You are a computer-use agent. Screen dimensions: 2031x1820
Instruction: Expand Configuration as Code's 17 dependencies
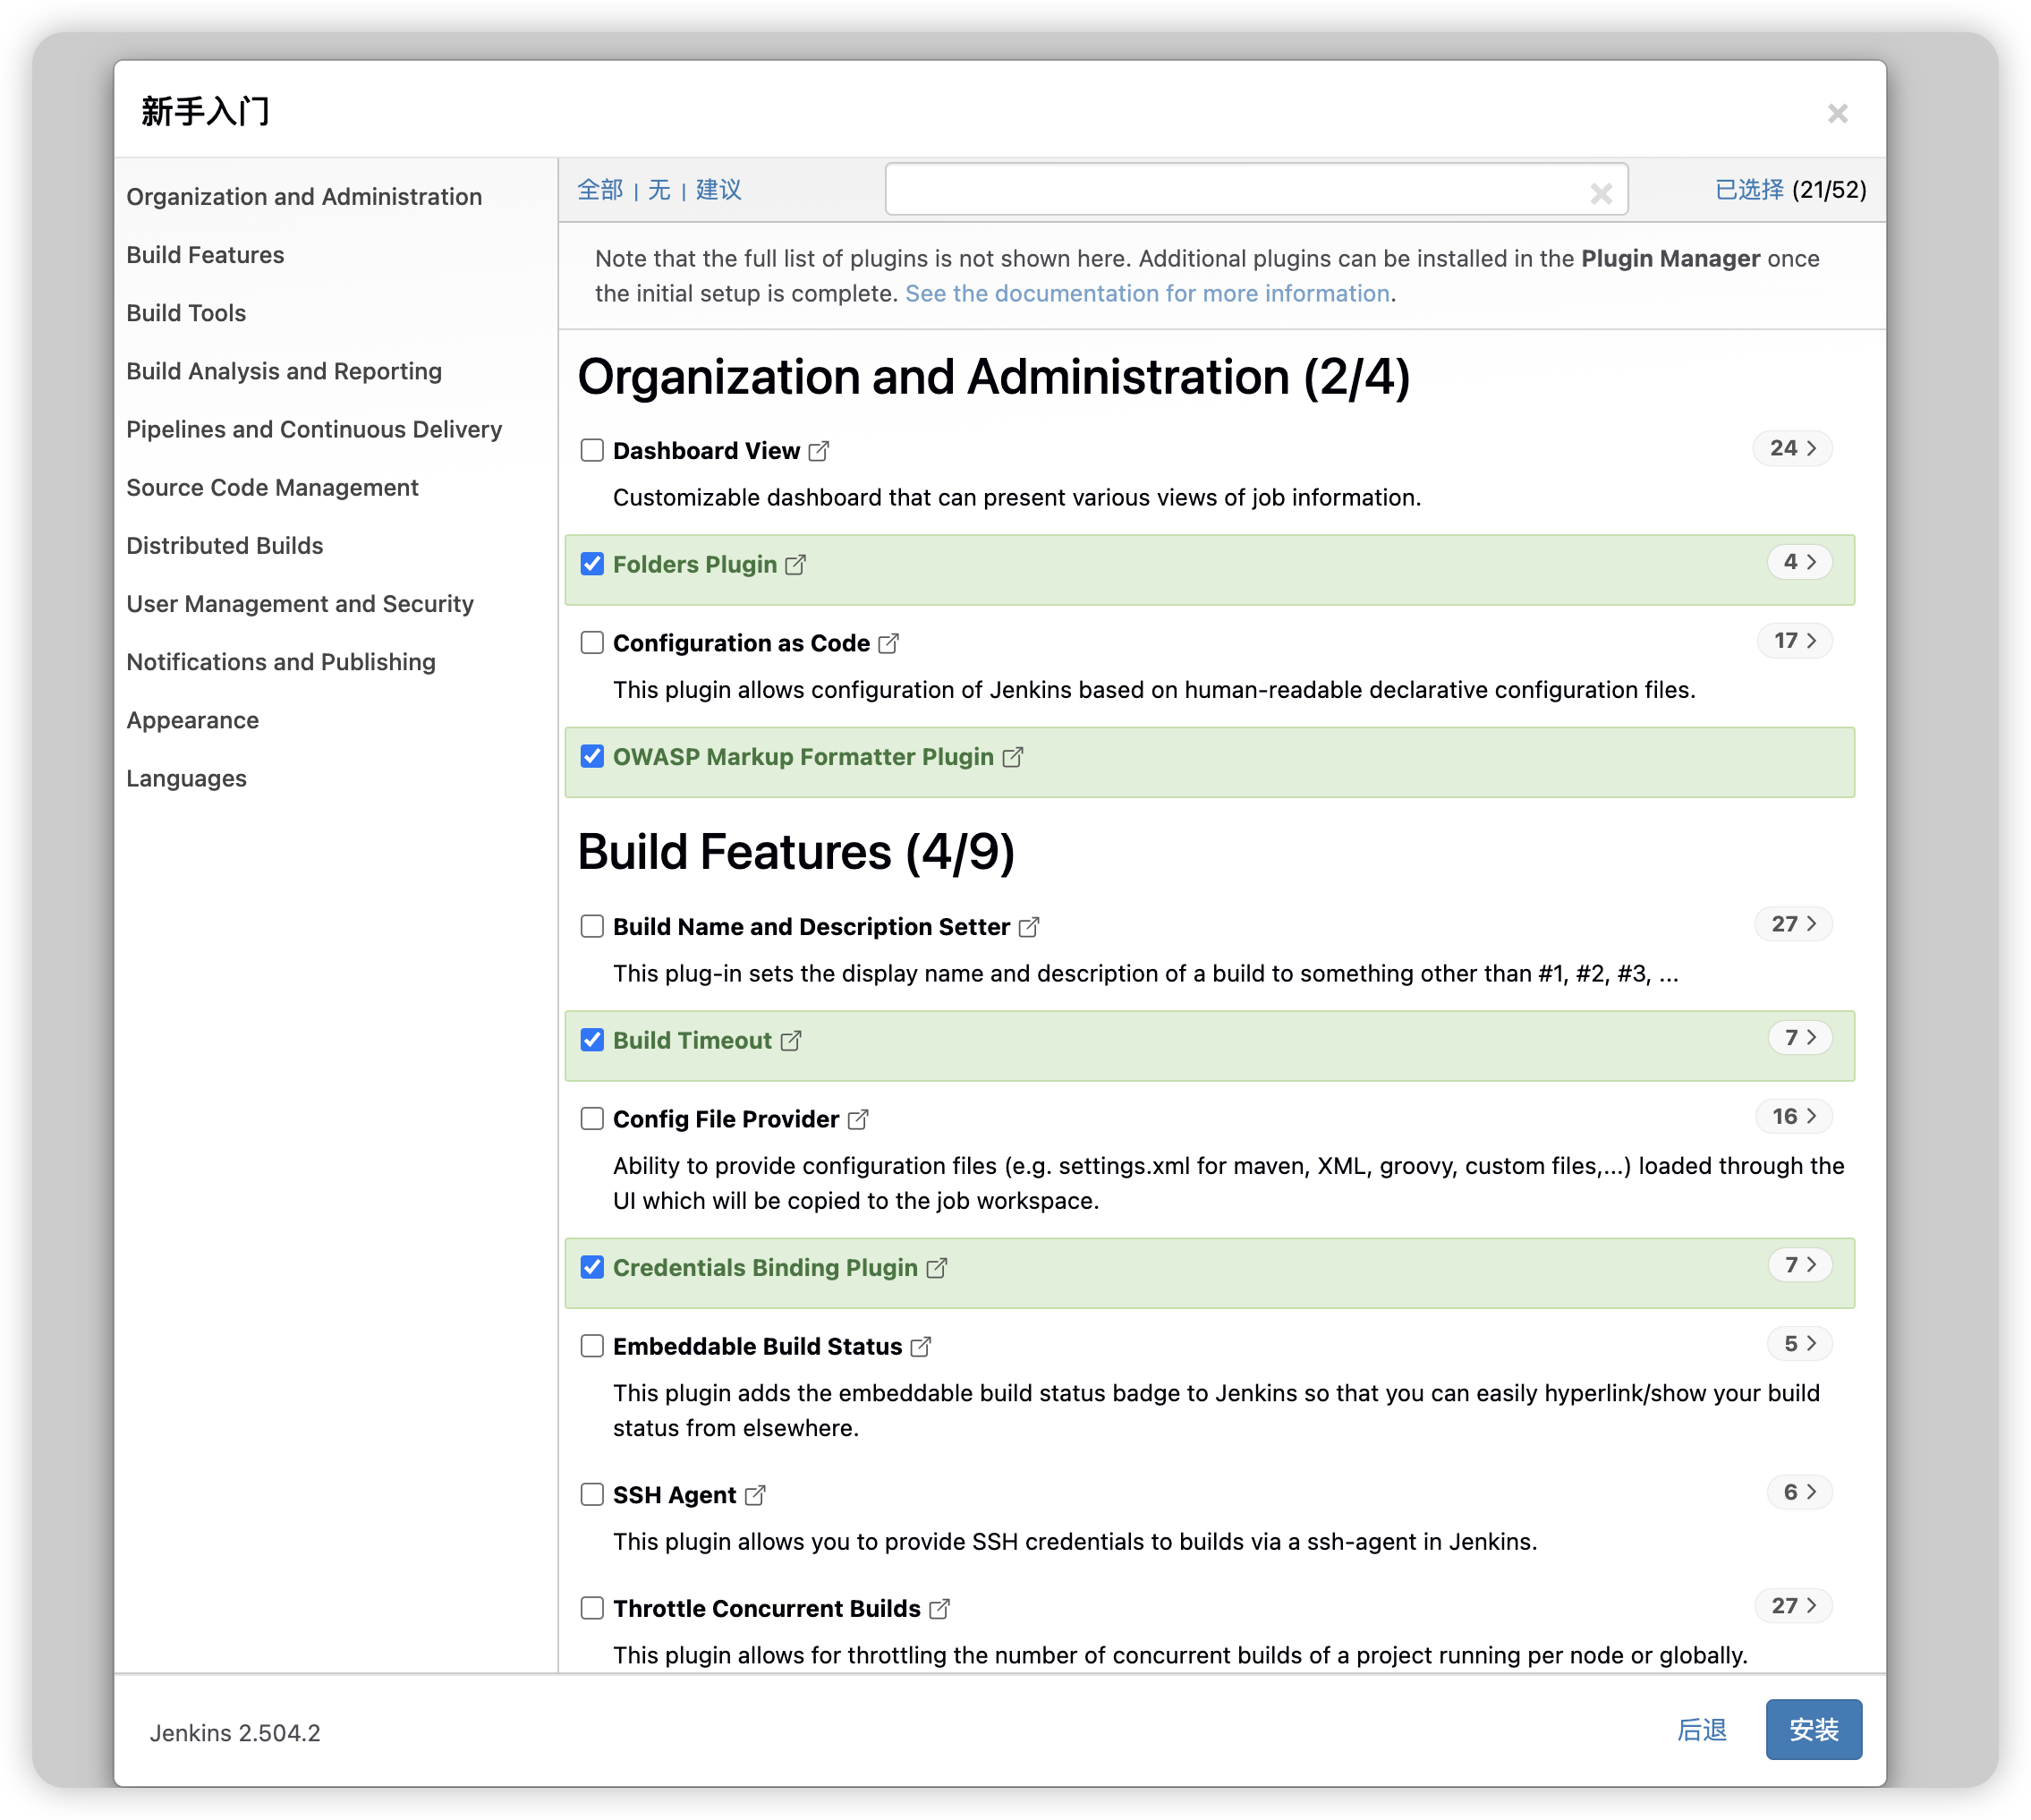tap(1794, 641)
